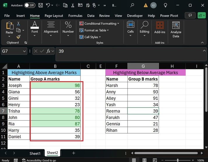Open the Comments button in ribbon
The width and height of the screenshot is (208, 162).
coord(190,15)
